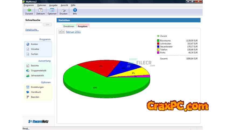
Task: Open Suchen in the sidebar
Action: tap(34, 54)
